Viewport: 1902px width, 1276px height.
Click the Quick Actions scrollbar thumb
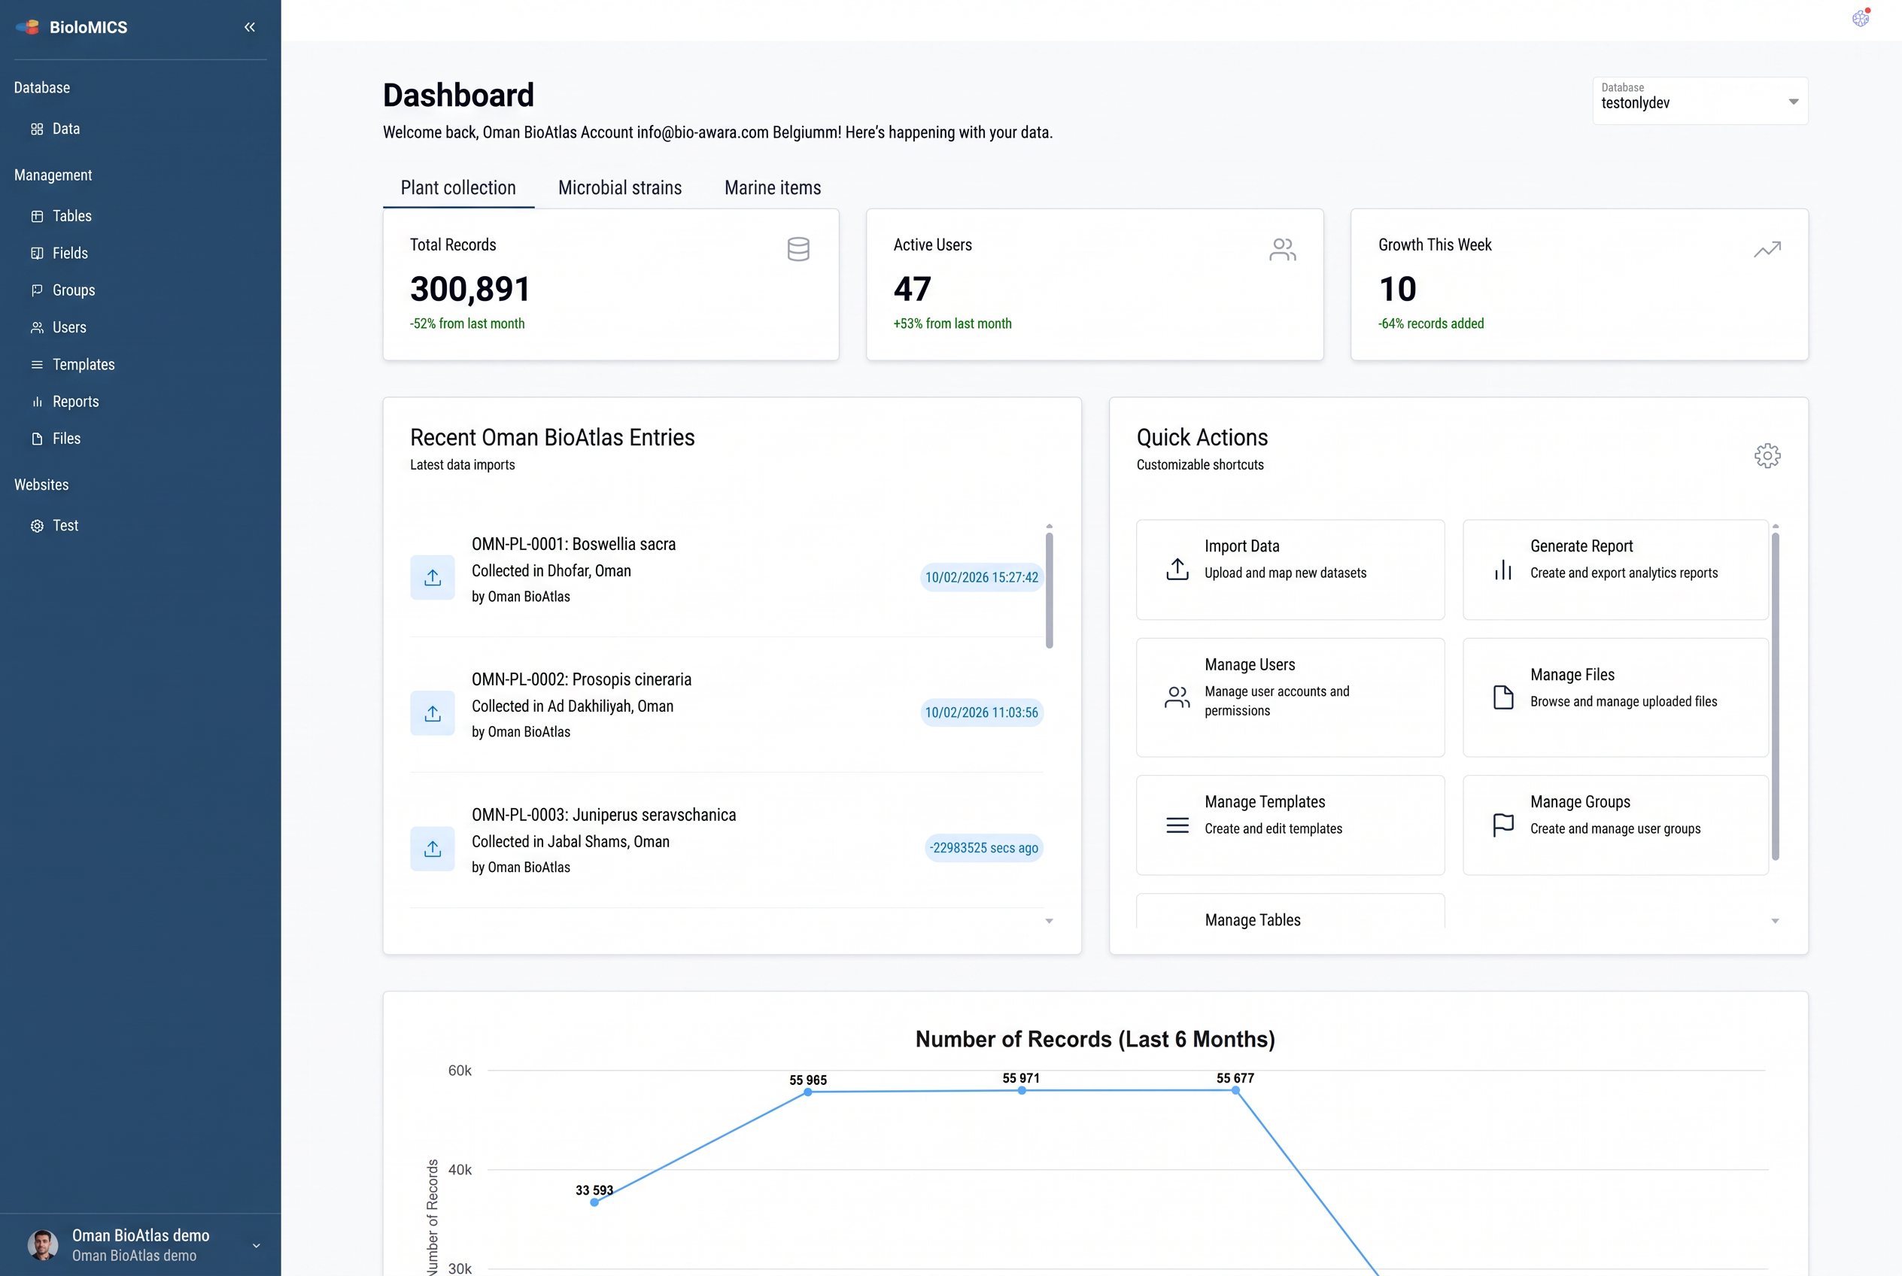pos(1775,696)
